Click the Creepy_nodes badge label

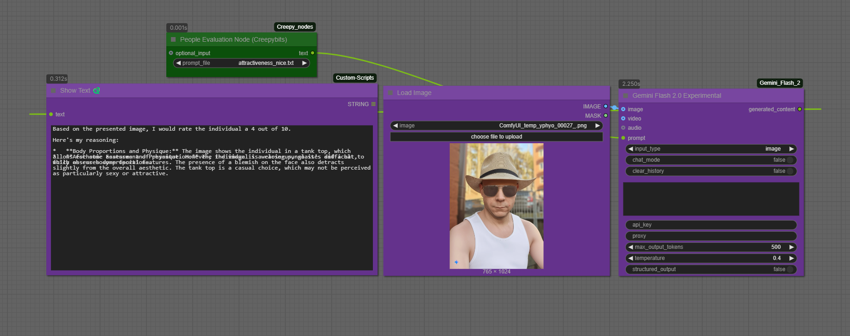295,27
